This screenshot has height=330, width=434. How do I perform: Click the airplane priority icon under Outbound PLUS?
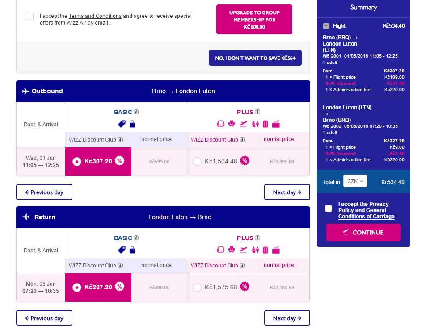point(243,124)
